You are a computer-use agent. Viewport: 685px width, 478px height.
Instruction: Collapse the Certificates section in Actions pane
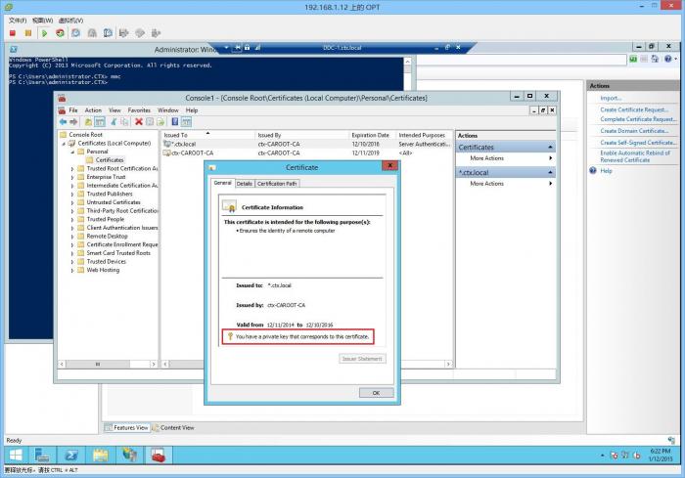[550, 148]
